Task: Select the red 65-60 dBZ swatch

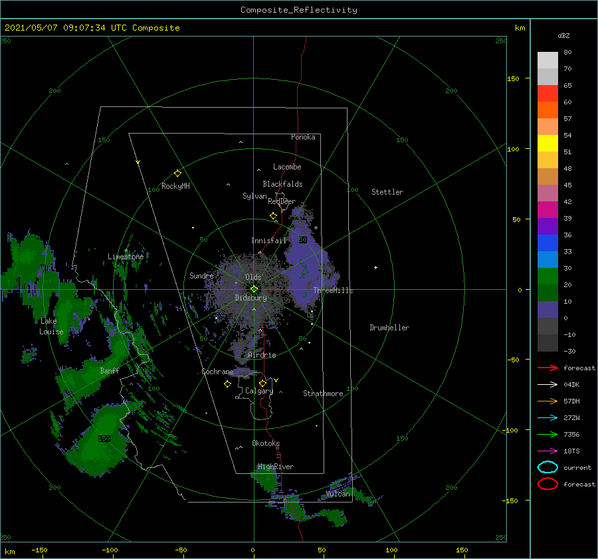Action: (x=548, y=94)
